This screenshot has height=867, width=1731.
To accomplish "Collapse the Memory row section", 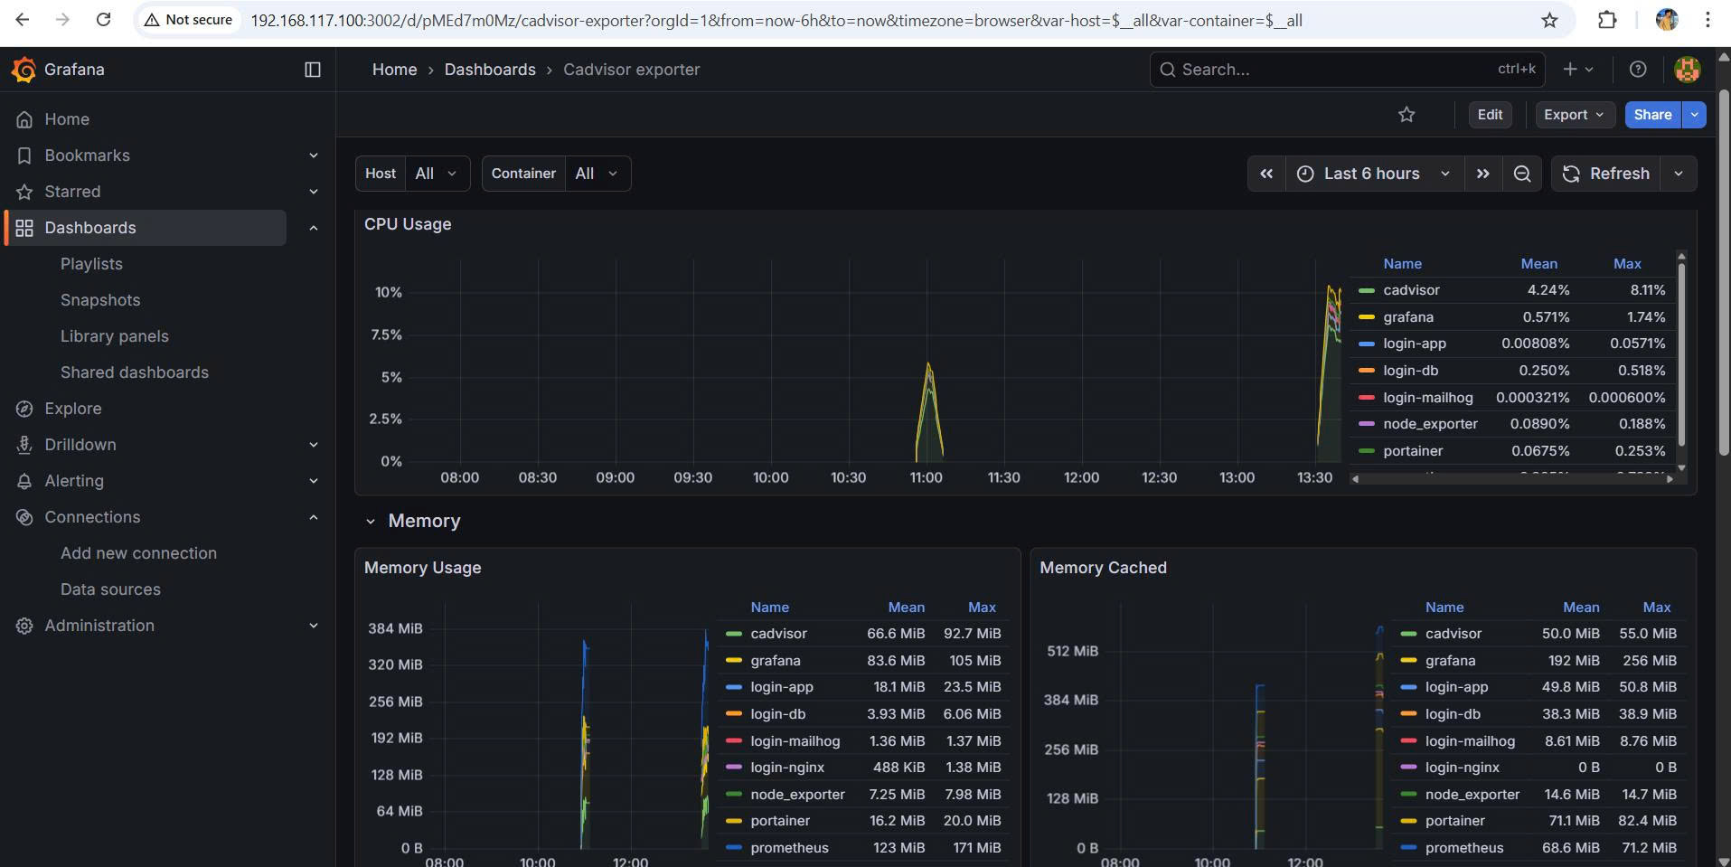I will [371, 522].
